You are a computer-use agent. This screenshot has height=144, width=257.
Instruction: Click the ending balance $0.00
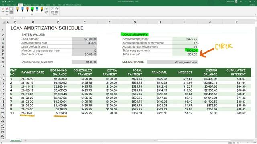214,113
